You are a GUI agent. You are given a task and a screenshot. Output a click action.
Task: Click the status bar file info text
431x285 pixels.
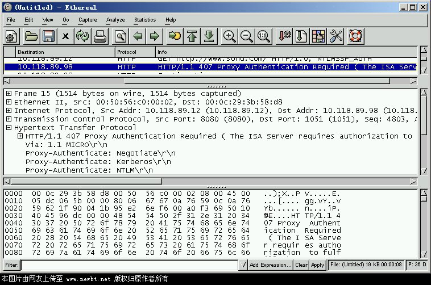click(x=366, y=265)
